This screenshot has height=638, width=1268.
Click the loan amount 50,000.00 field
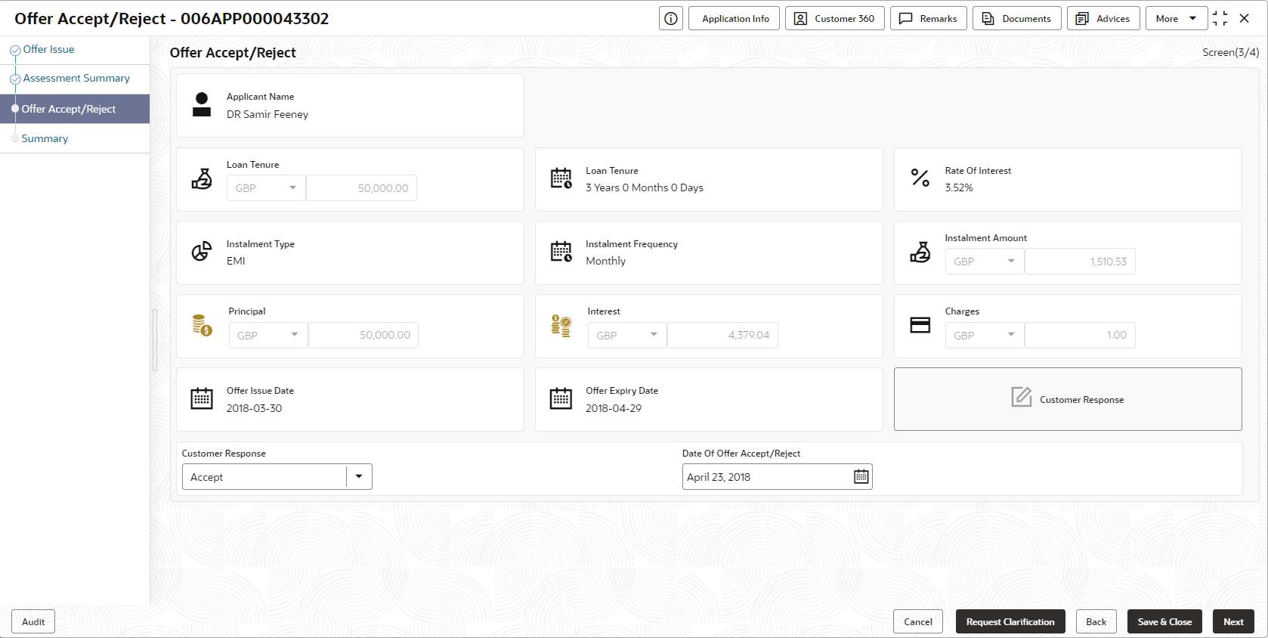pyautogui.click(x=361, y=188)
